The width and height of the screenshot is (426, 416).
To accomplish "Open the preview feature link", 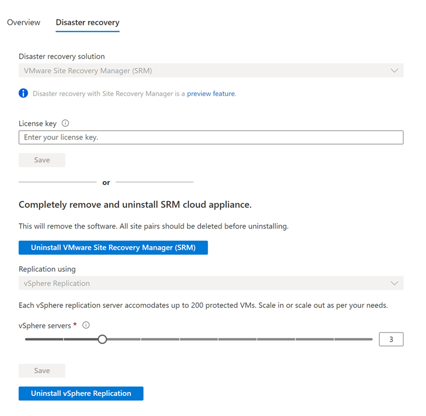I will click(211, 93).
